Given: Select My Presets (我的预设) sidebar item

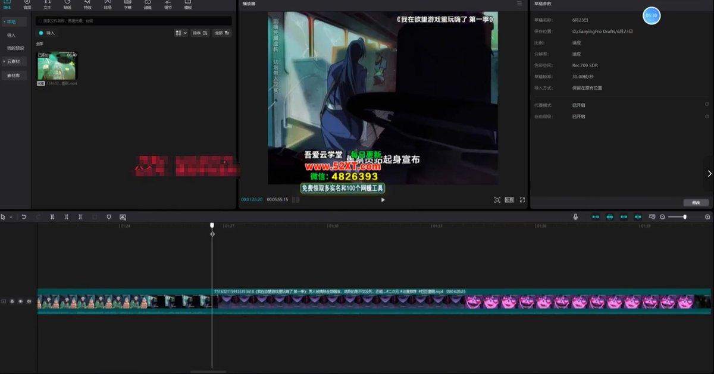Looking at the screenshot, I should coord(15,48).
